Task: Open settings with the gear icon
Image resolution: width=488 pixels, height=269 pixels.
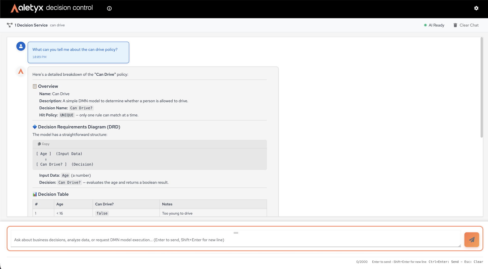Action: (x=476, y=8)
